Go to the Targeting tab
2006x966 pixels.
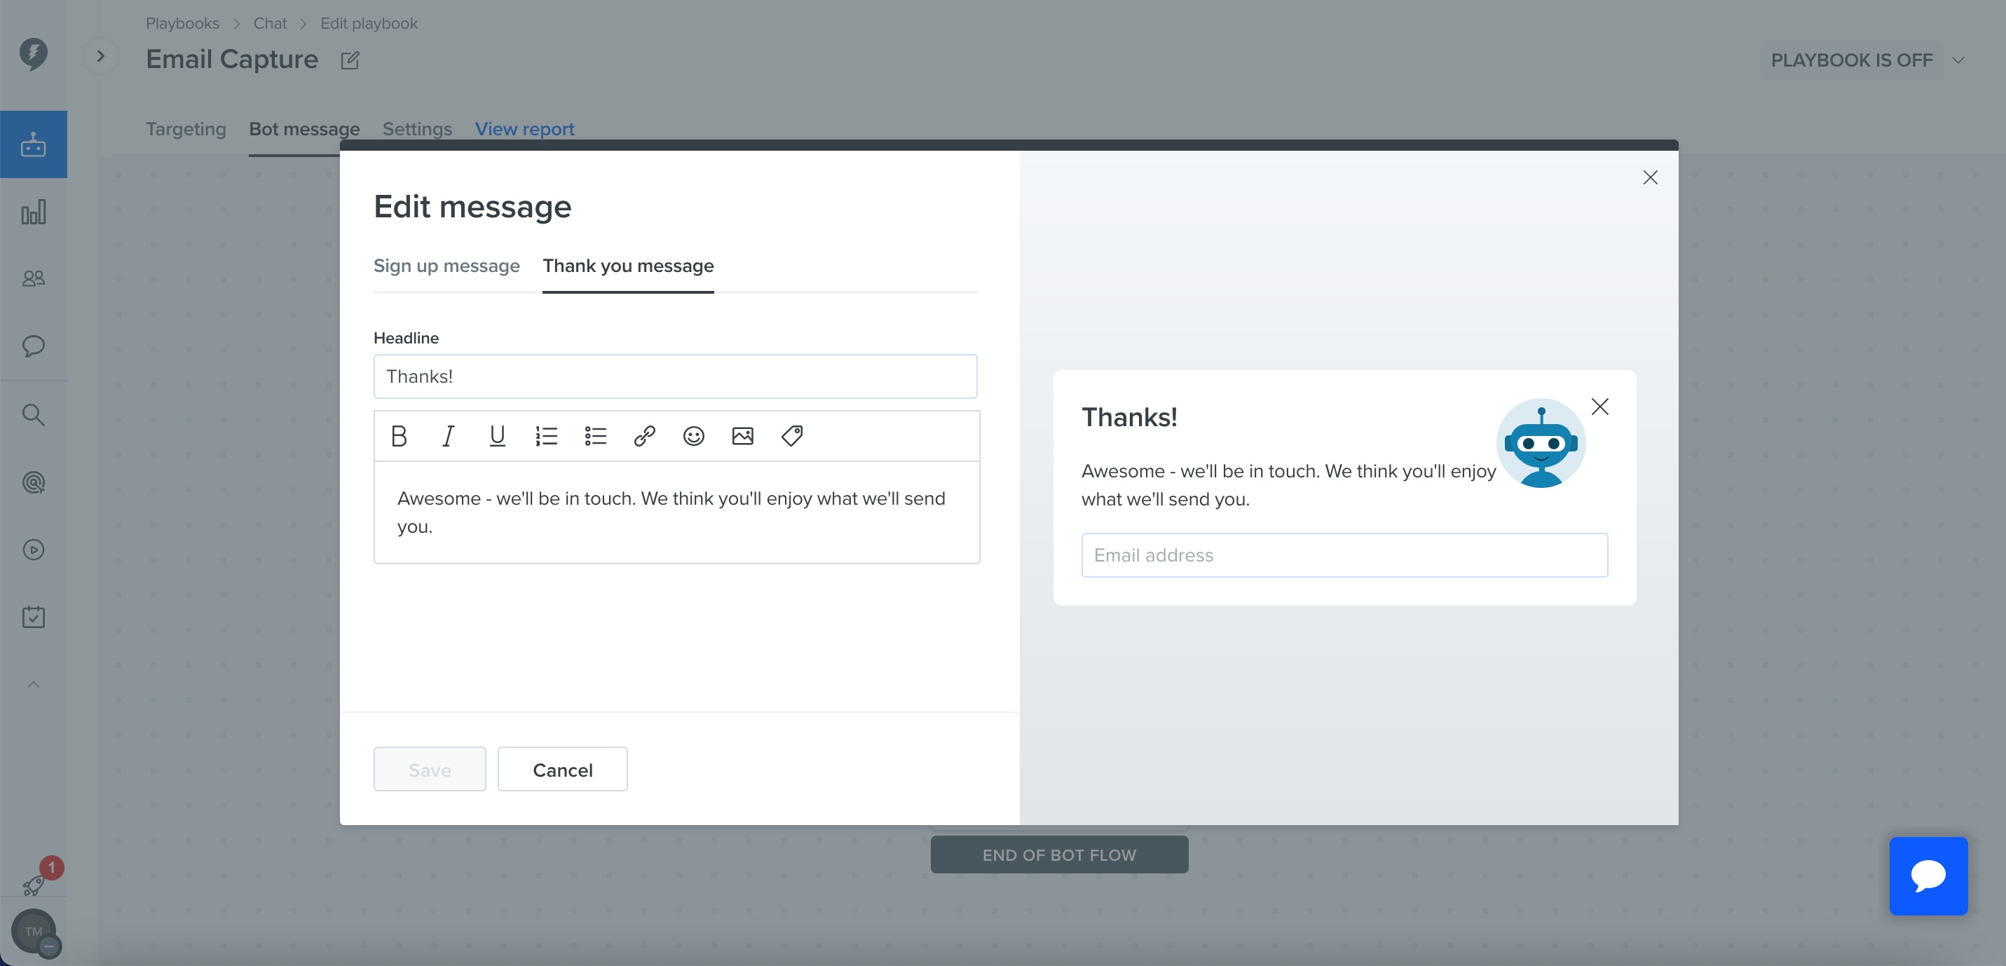pyautogui.click(x=186, y=128)
